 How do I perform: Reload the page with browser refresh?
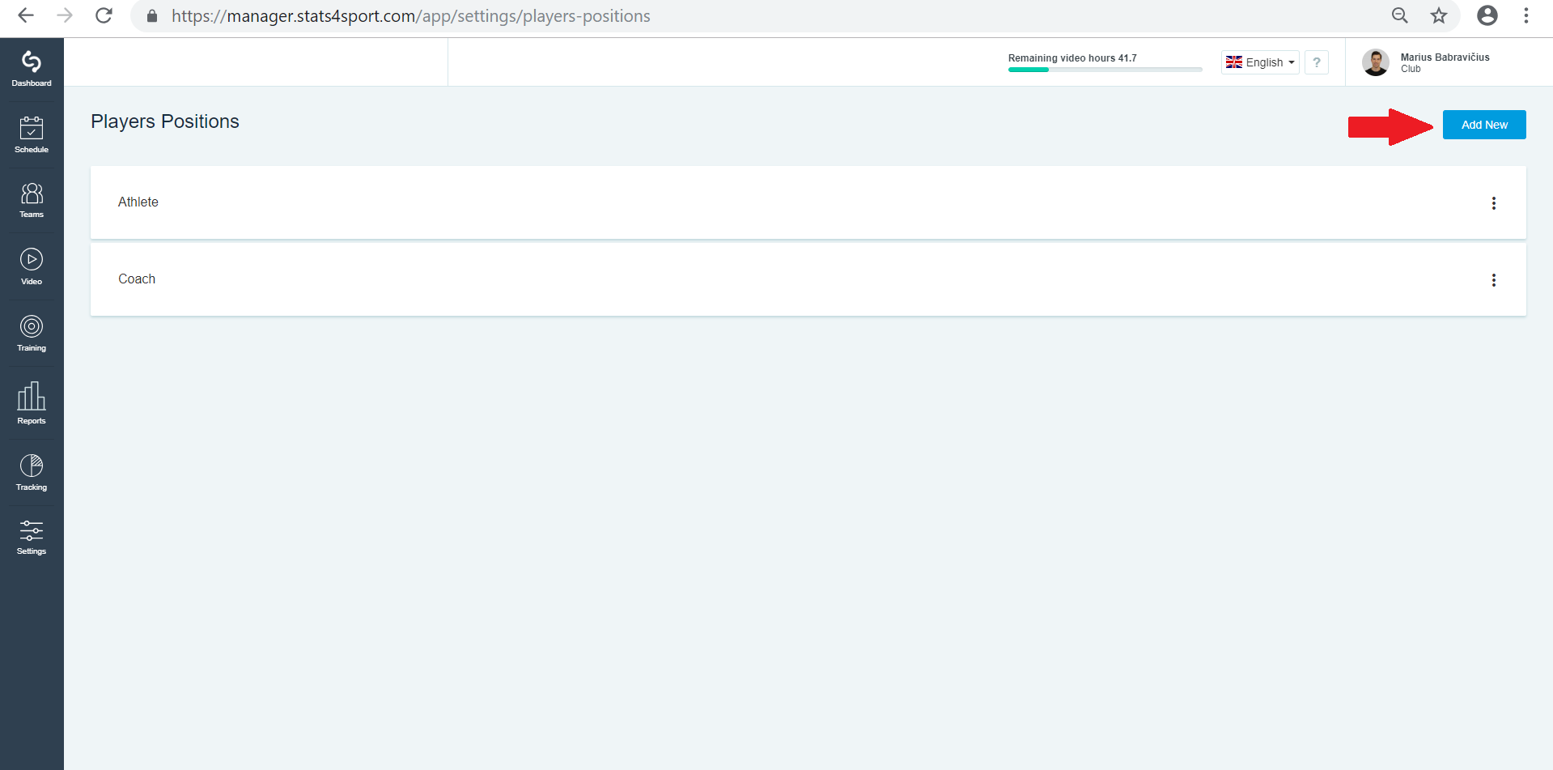(104, 15)
